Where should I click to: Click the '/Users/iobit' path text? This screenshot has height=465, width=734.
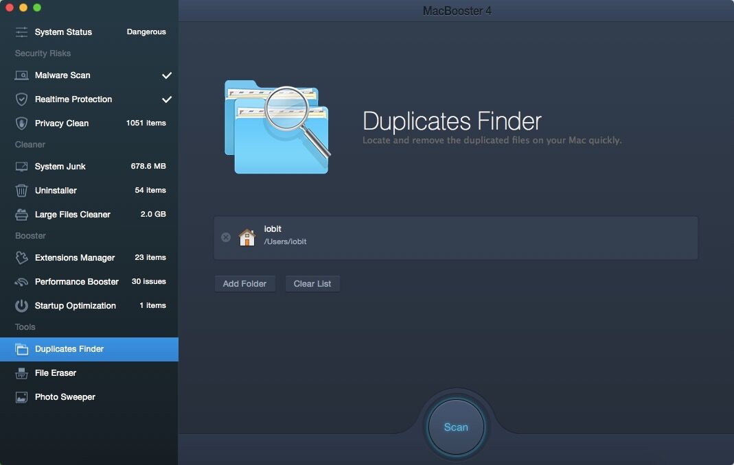click(285, 242)
